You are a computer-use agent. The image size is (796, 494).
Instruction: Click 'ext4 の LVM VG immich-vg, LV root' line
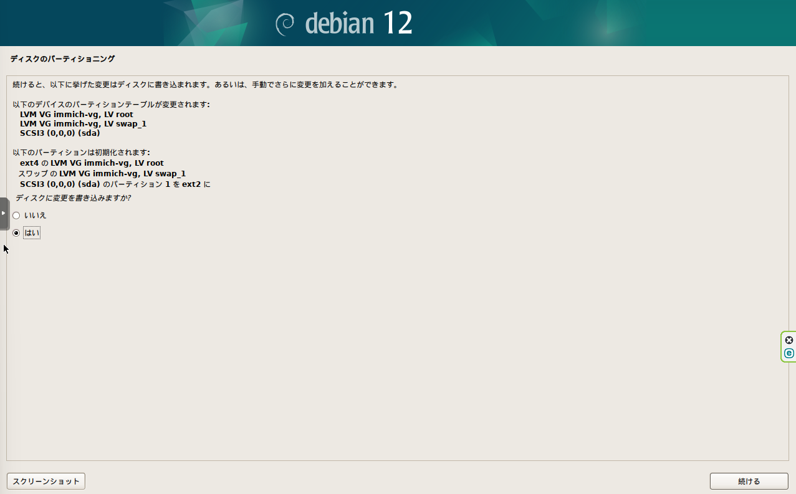click(92, 163)
